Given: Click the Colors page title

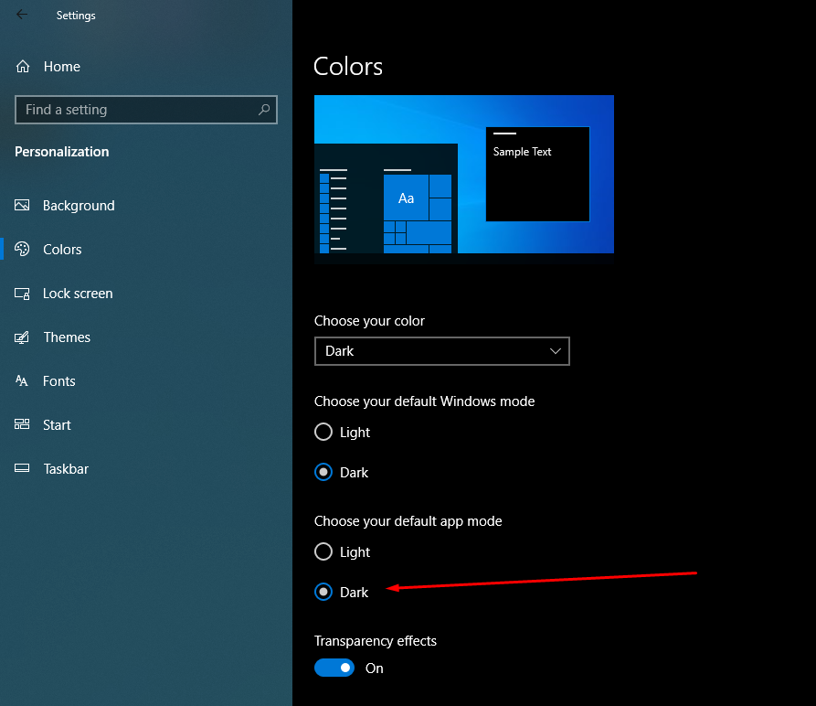Looking at the screenshot, I should 347,67.
